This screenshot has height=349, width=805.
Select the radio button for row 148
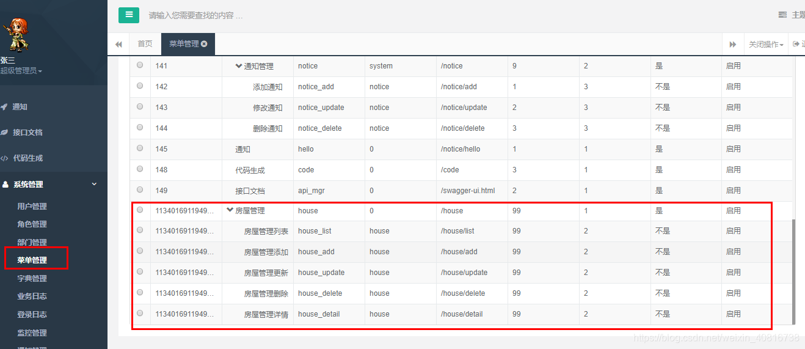click(140, 169)
